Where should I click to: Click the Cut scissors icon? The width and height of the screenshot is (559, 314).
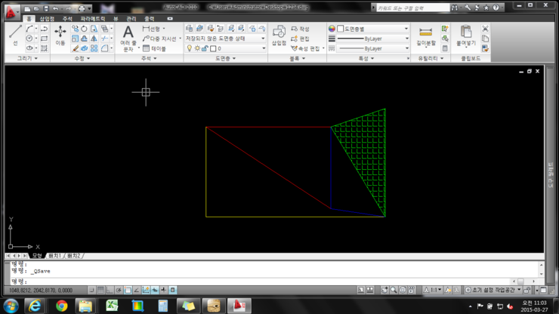[x=485, y=29]
